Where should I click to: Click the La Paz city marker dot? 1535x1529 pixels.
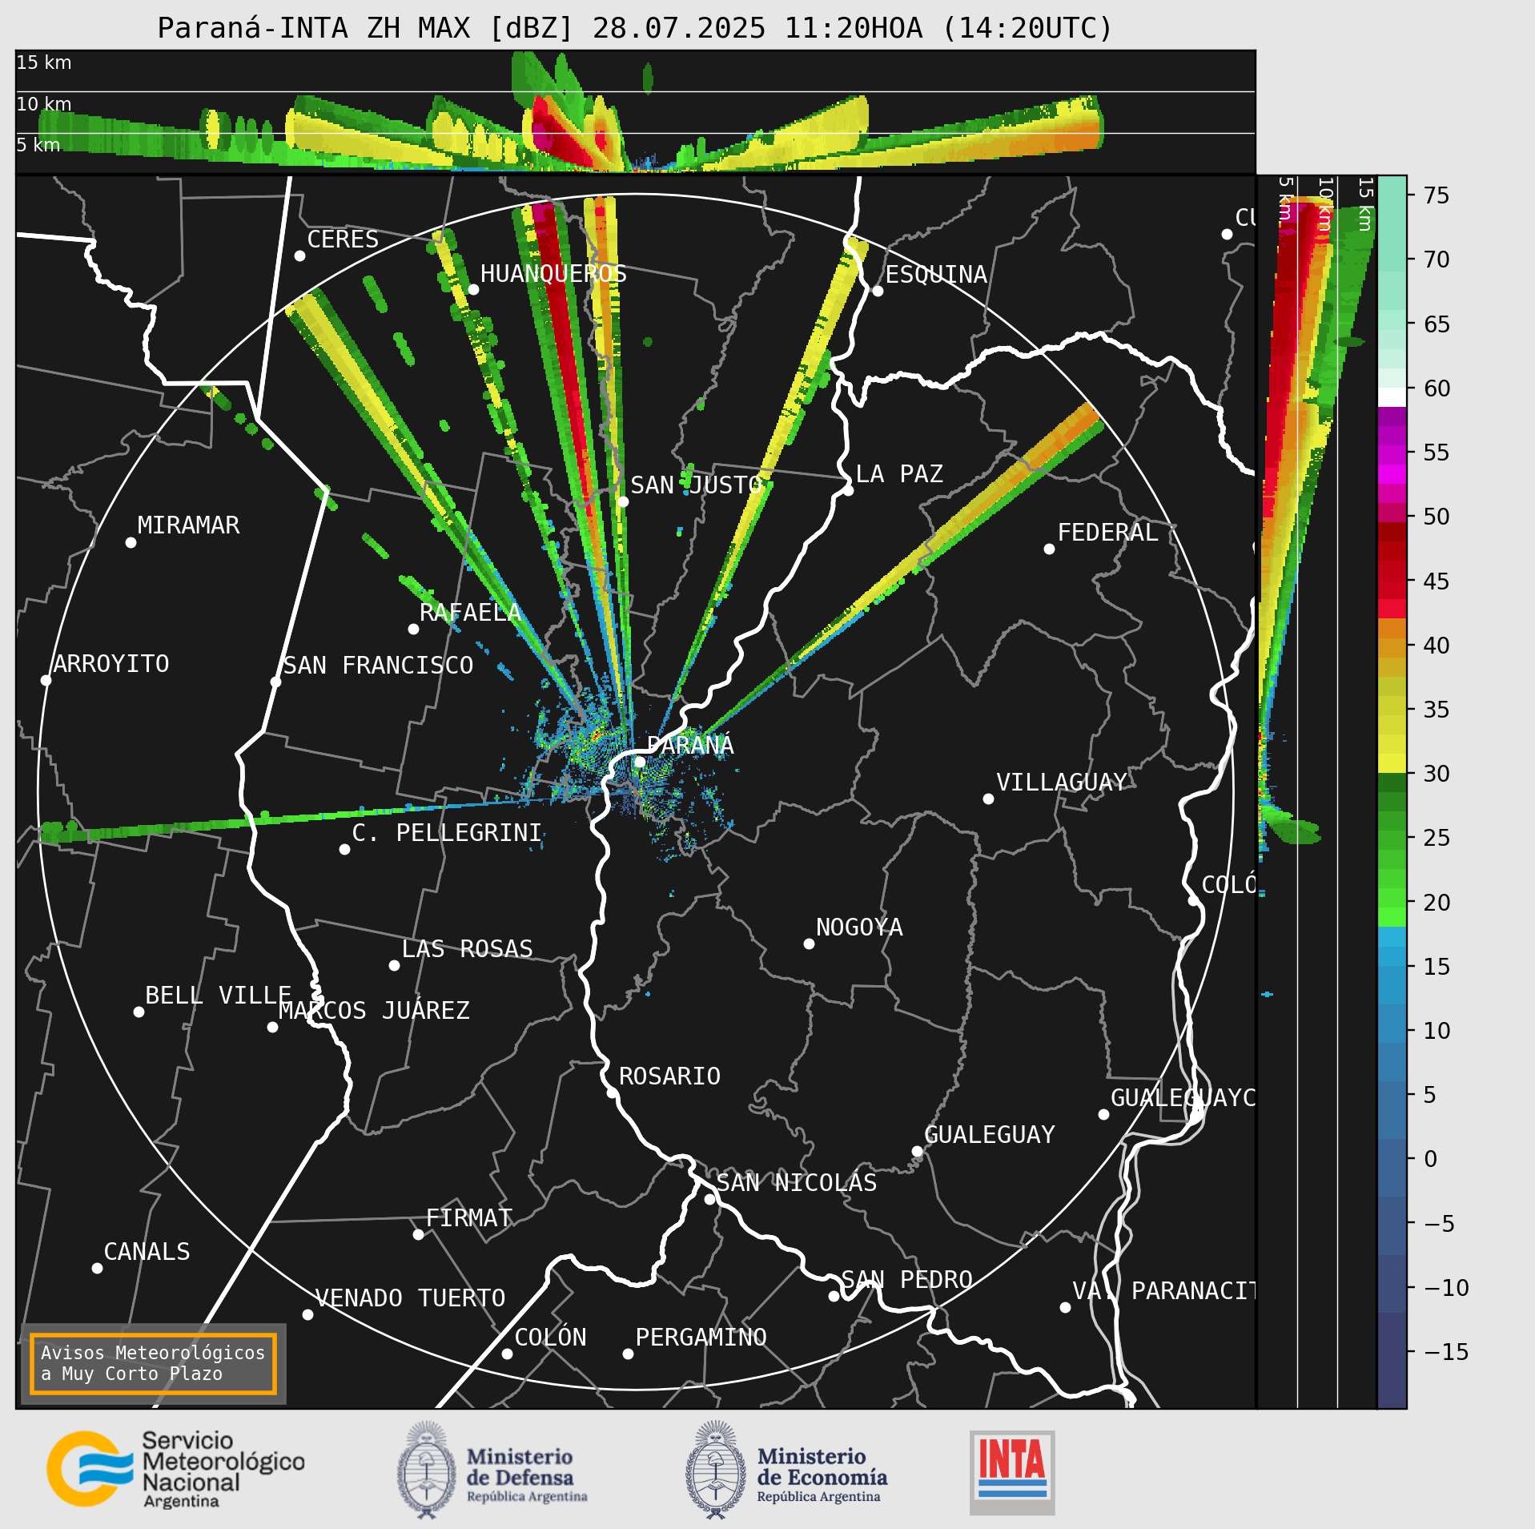pyautogui.click(x=848, y=490)
